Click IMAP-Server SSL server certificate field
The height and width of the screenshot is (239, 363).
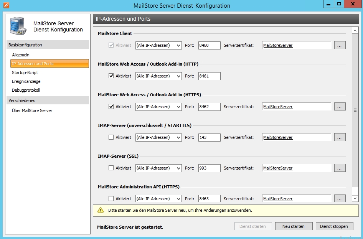(297, 168)
